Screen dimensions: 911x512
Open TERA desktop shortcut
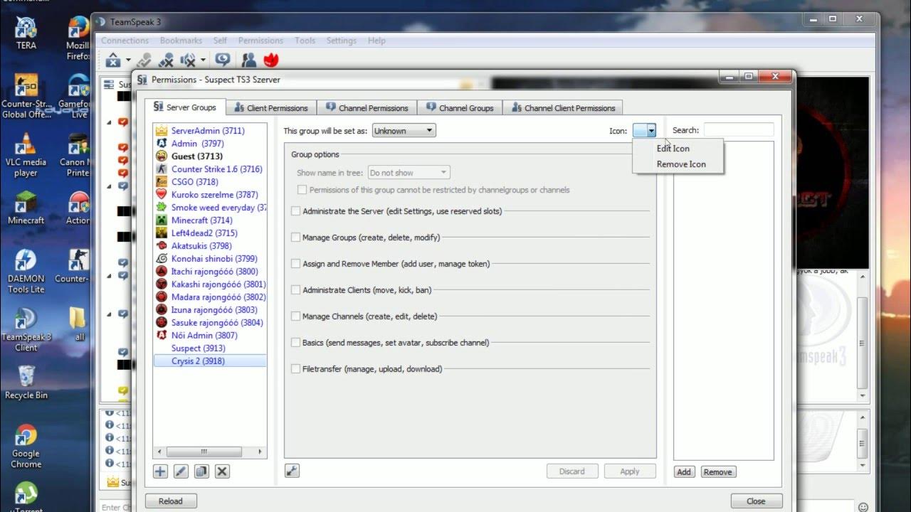(x=26, y=33)
